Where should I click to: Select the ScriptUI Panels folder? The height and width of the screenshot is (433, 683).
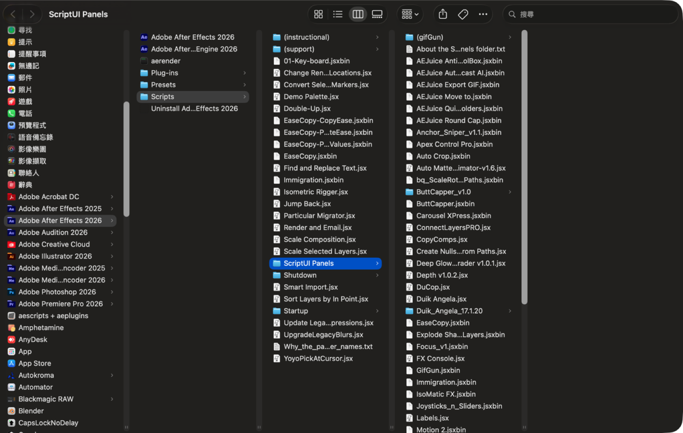tap(325, 264)
